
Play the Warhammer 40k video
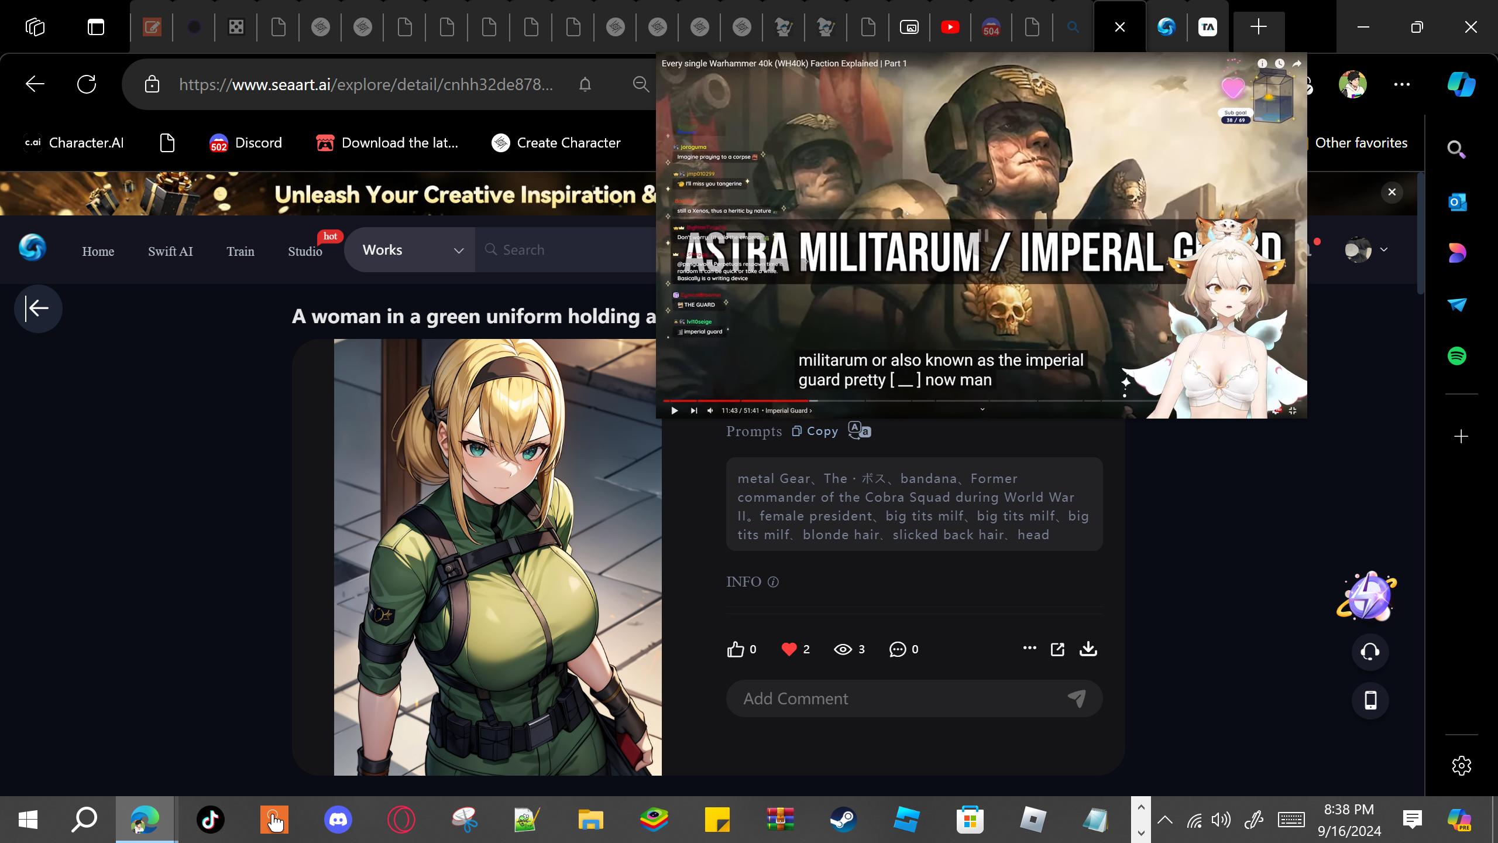(x=674, y=410)
